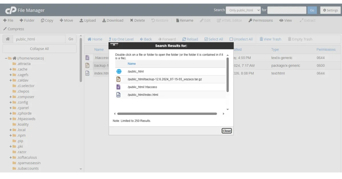The image size is (342, 179).
Task: Click the archive icon of backup tar.gz result
Action: (119, 79)
